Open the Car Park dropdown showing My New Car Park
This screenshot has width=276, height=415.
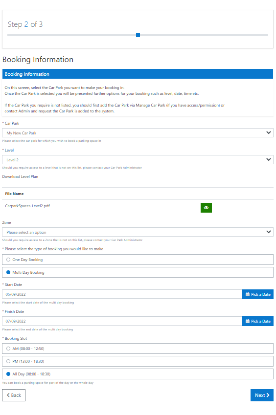pyautogui.click(x=138, y=133)
